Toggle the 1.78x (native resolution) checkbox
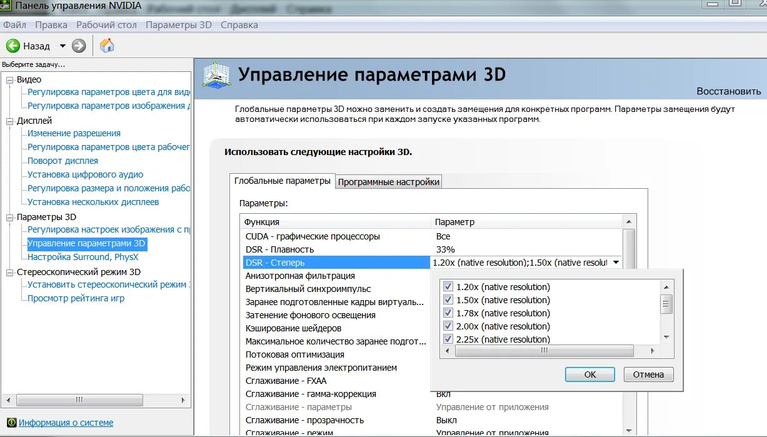 (x=448, y=313)
